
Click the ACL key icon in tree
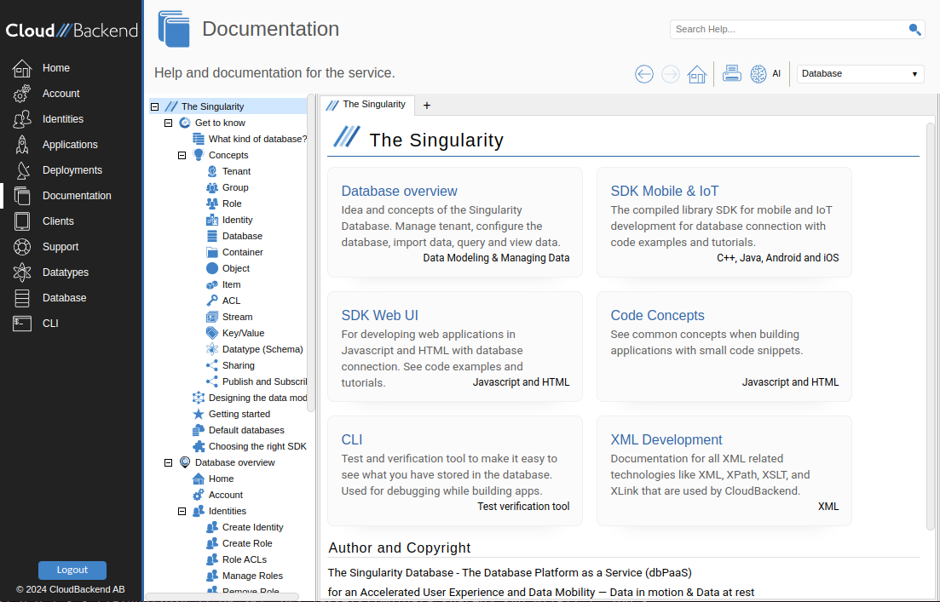coord(212,301)
